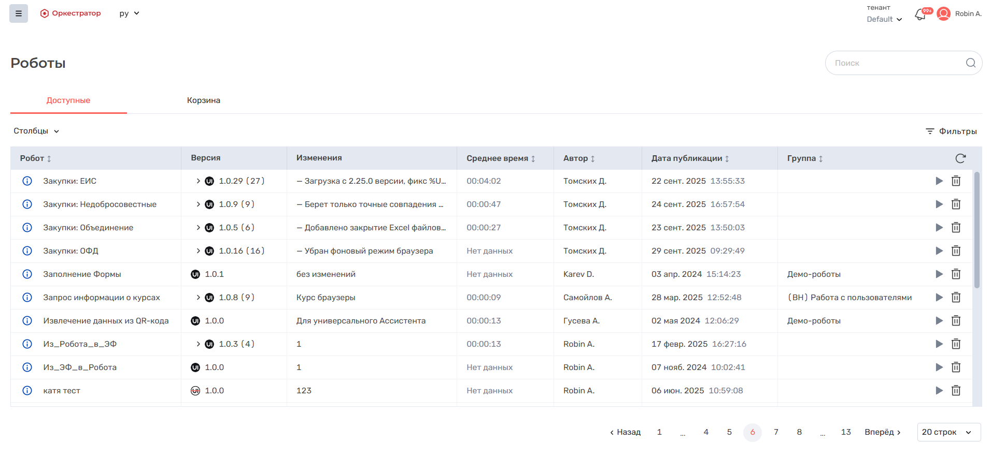Open info for Извлечение данных из QR-кода

click(x=27, y=321)
